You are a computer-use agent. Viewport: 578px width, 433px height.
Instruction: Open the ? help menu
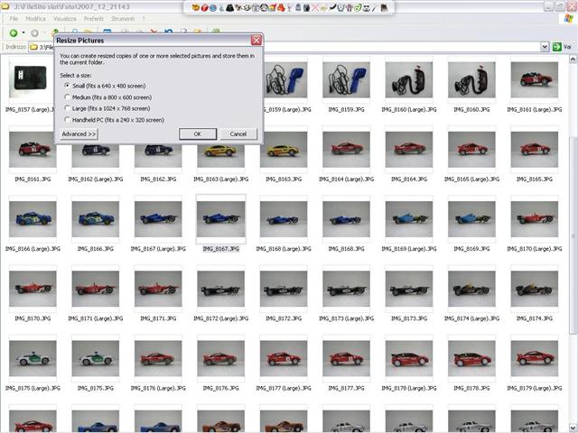(x=144, y=18)
